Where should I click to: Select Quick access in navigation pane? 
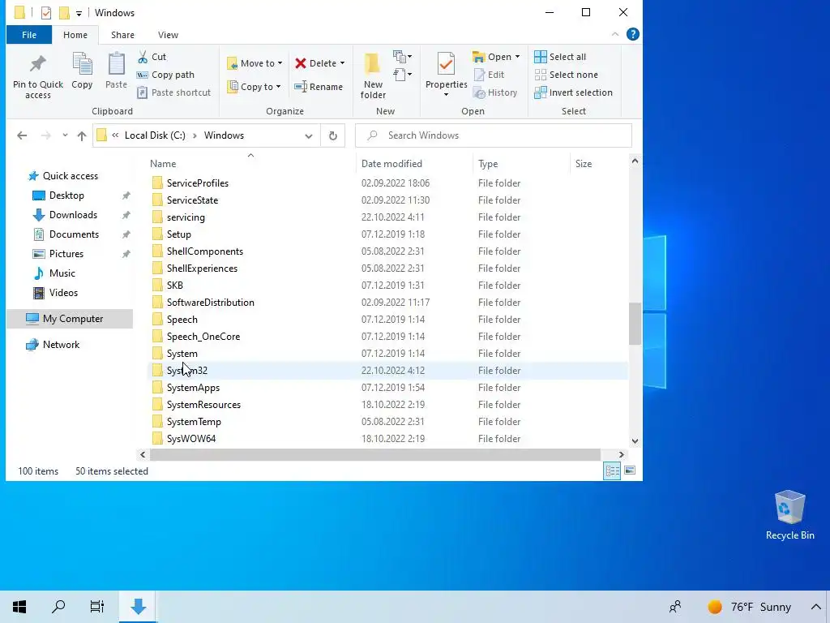71,176
